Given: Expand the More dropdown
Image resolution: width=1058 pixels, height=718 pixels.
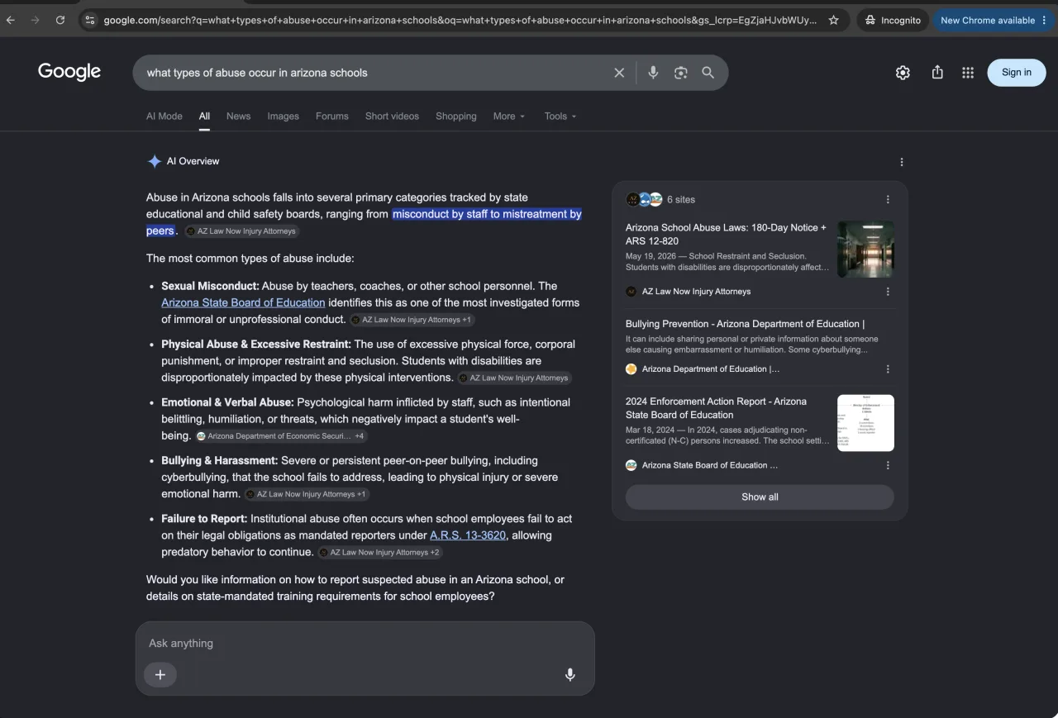Looking at the screenshot, I should click(x=509, y=116).
